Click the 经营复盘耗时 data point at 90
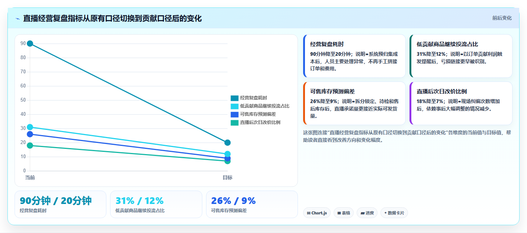Image resolution: width=527 pixels, height=233 pixels. point(30,44)
